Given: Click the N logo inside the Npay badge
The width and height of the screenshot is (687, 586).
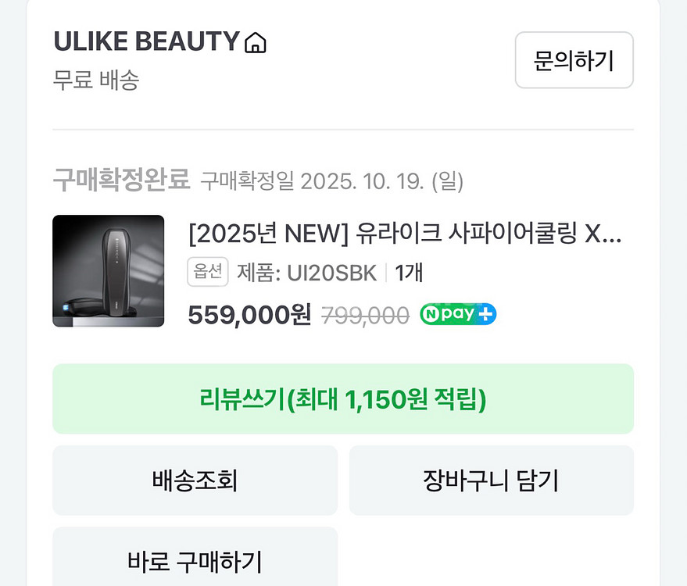Looking at the screenshot, I should pyautogui.click(x=430, y=314).
